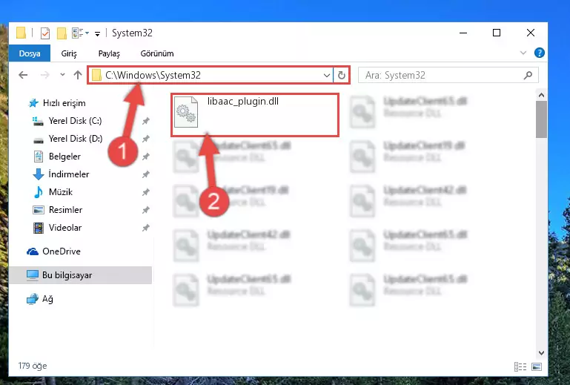Image resolution: width=570 pixels, height=385 pixels.
Task: Click the libaac_plugin.dll file name
Action: 243,101
